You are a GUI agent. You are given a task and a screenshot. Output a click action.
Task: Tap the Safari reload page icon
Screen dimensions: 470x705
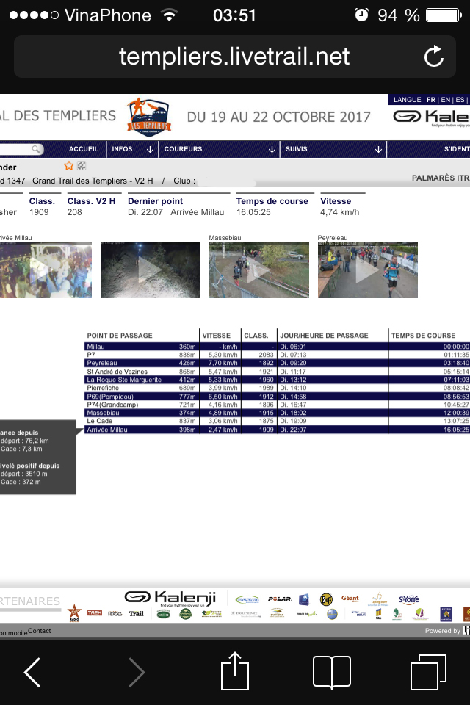[434, 57]
